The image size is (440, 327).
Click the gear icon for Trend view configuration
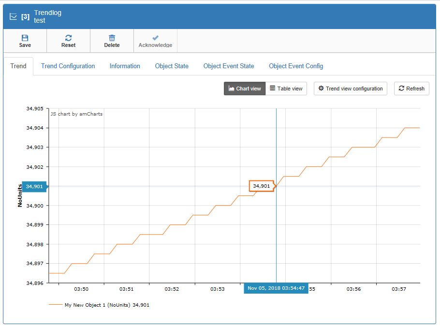(321, 89)
